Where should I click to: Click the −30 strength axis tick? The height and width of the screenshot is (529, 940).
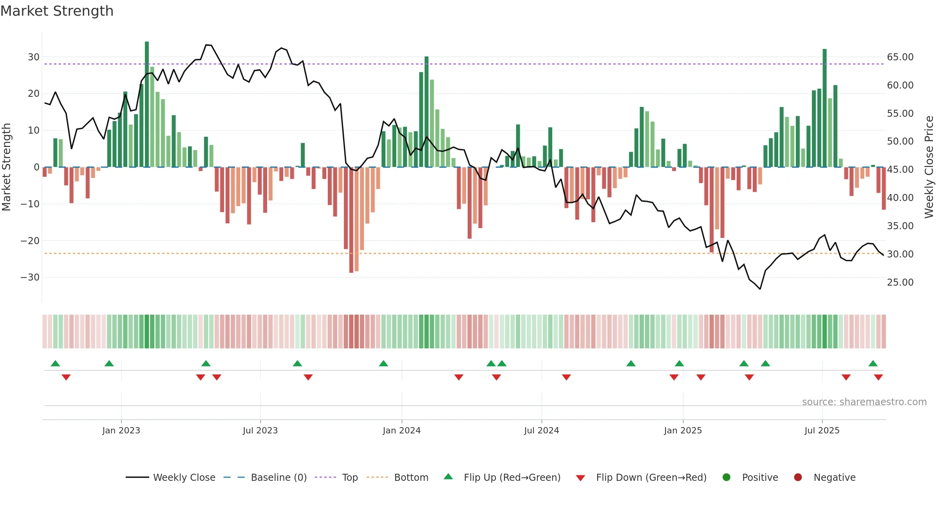(30, 277)
